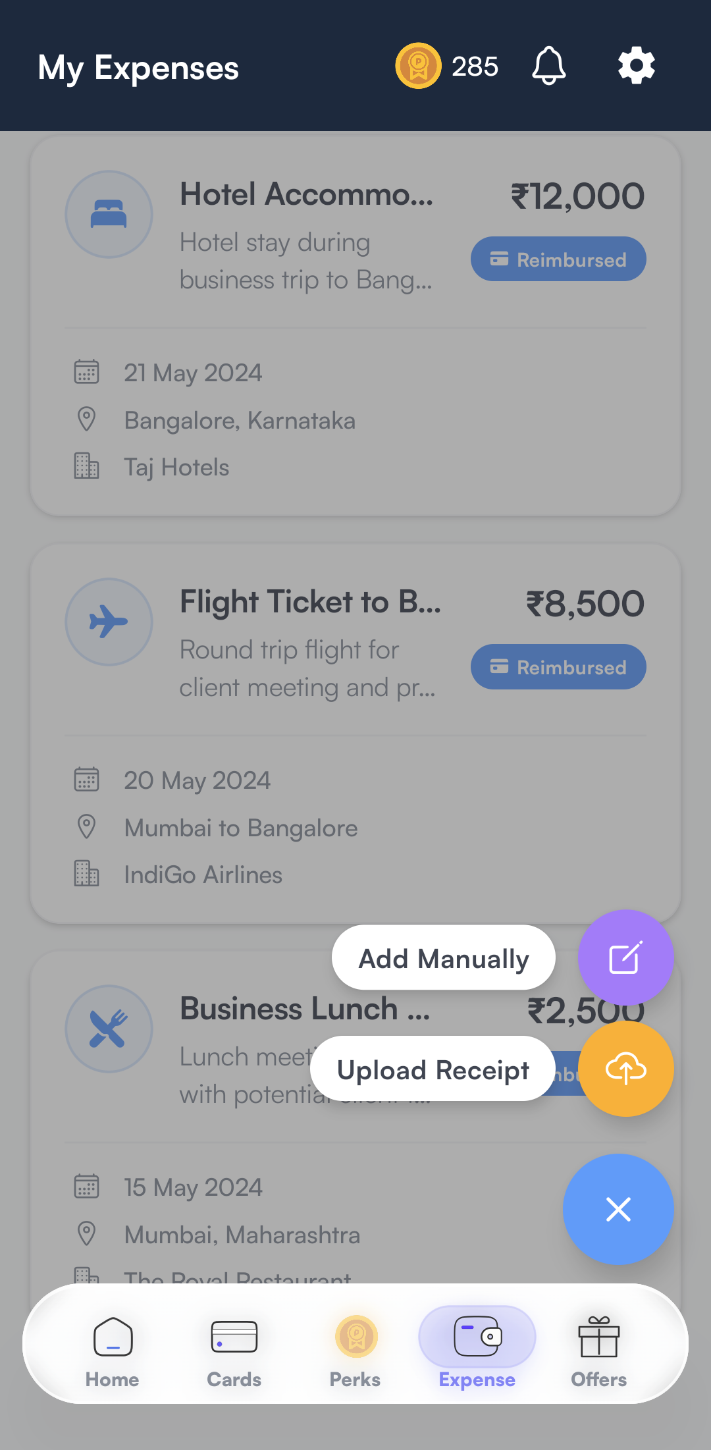711x1450 pixels.
Task: Tap Reimbursed badge on Flight Ticket expense
Action: coord(558,667)
